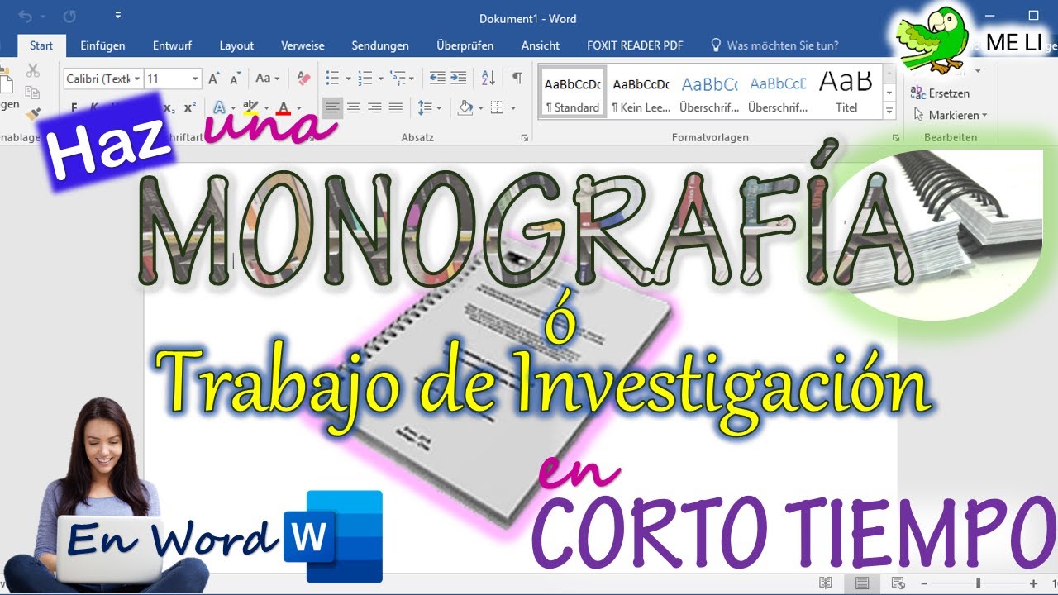Click the line spacing icon
The height and width of the screenshot is (595, 1058).
click(x=425, y=107)
